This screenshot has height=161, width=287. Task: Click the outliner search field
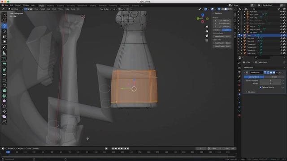pyautogui.click(x=261, y=9)
